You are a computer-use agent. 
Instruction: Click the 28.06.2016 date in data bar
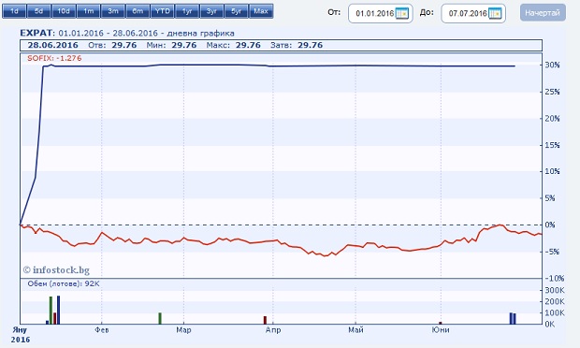click(53, 45)
